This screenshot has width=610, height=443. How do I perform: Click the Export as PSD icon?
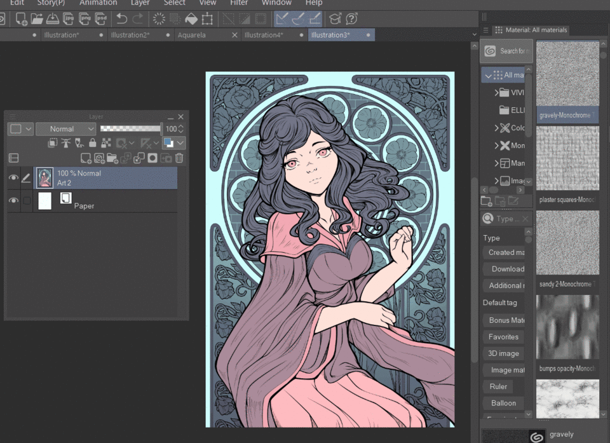pyautogui.click(x=101, y=19)
